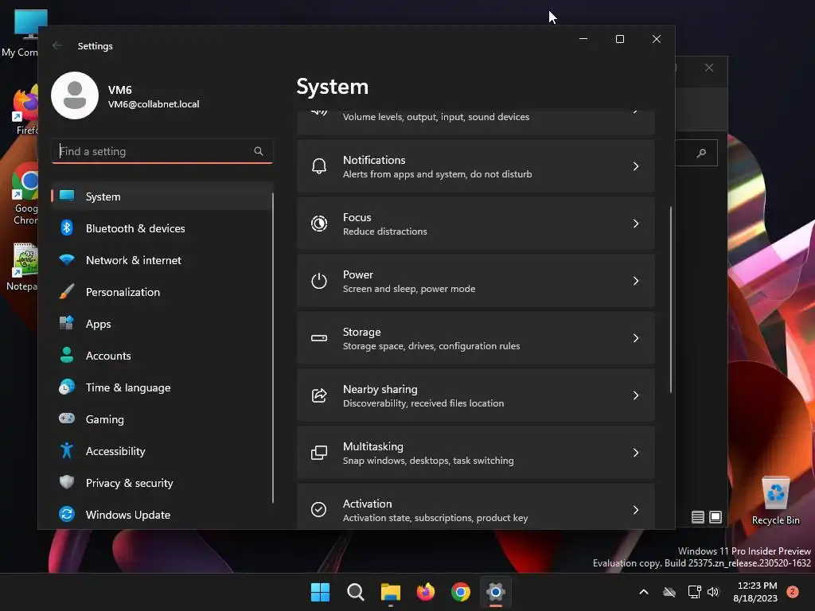815x611 pixels.
Task: Click the Bluetooth icon in sidebar
Action: point(67,228)
